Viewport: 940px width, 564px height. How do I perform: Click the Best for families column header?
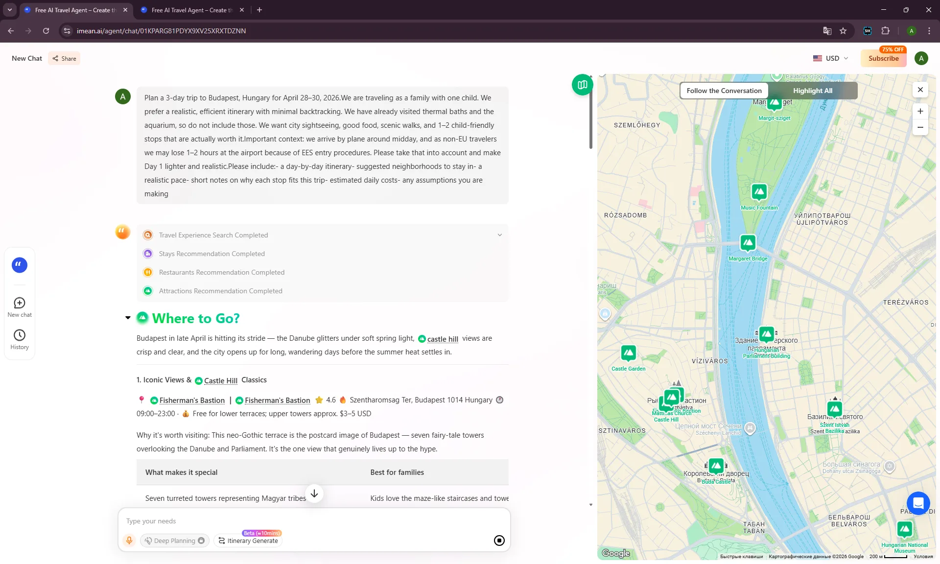[x=397, y=472]
